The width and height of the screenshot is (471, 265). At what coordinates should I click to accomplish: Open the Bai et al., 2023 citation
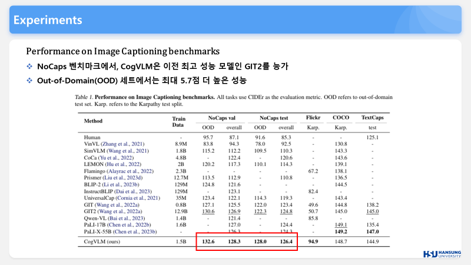(x=126, y=218)
